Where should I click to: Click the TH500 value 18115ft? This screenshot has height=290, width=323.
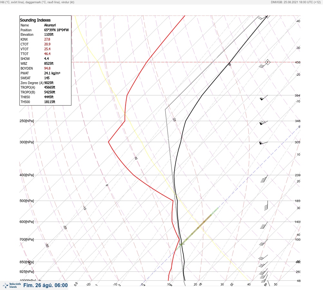coord(50,102)
